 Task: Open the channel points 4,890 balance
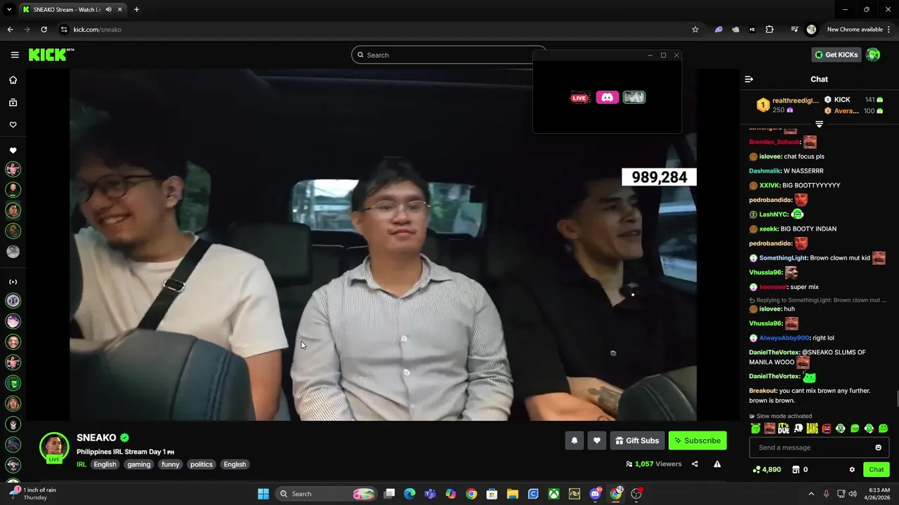[766, 470]
